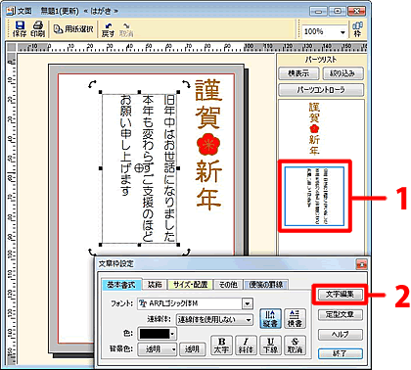Image resolution: width=411 pixels, height=370 pixels.
Task: Switch to the サイズ・配置 tab
Action: [190, 285]
